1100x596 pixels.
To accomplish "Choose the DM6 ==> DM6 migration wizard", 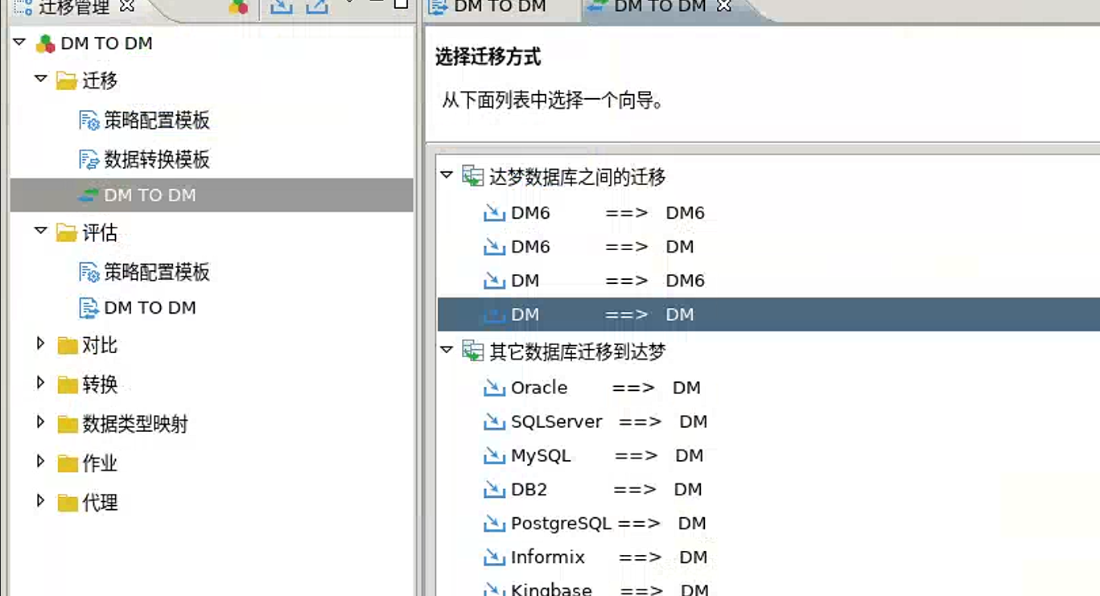I will [594, 213].
